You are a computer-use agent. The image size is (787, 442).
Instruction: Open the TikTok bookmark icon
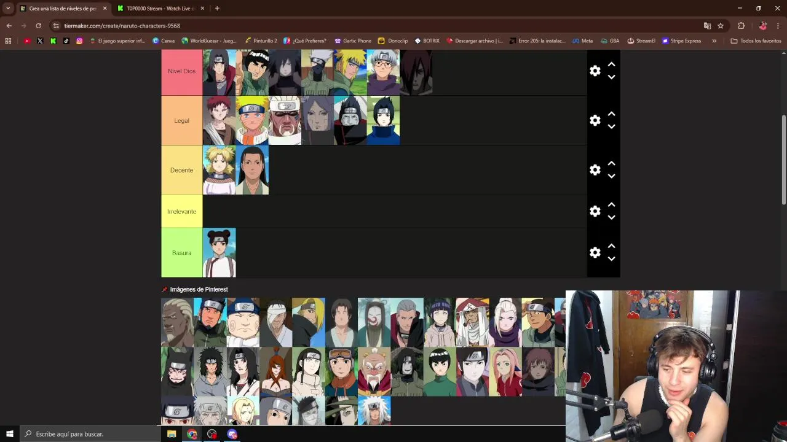(66, 41)
